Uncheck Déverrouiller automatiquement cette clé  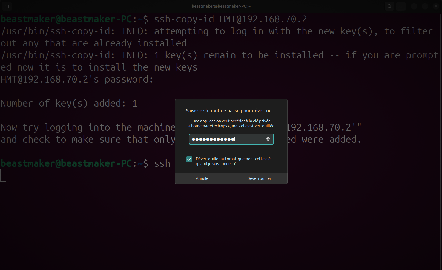point(189,159)
